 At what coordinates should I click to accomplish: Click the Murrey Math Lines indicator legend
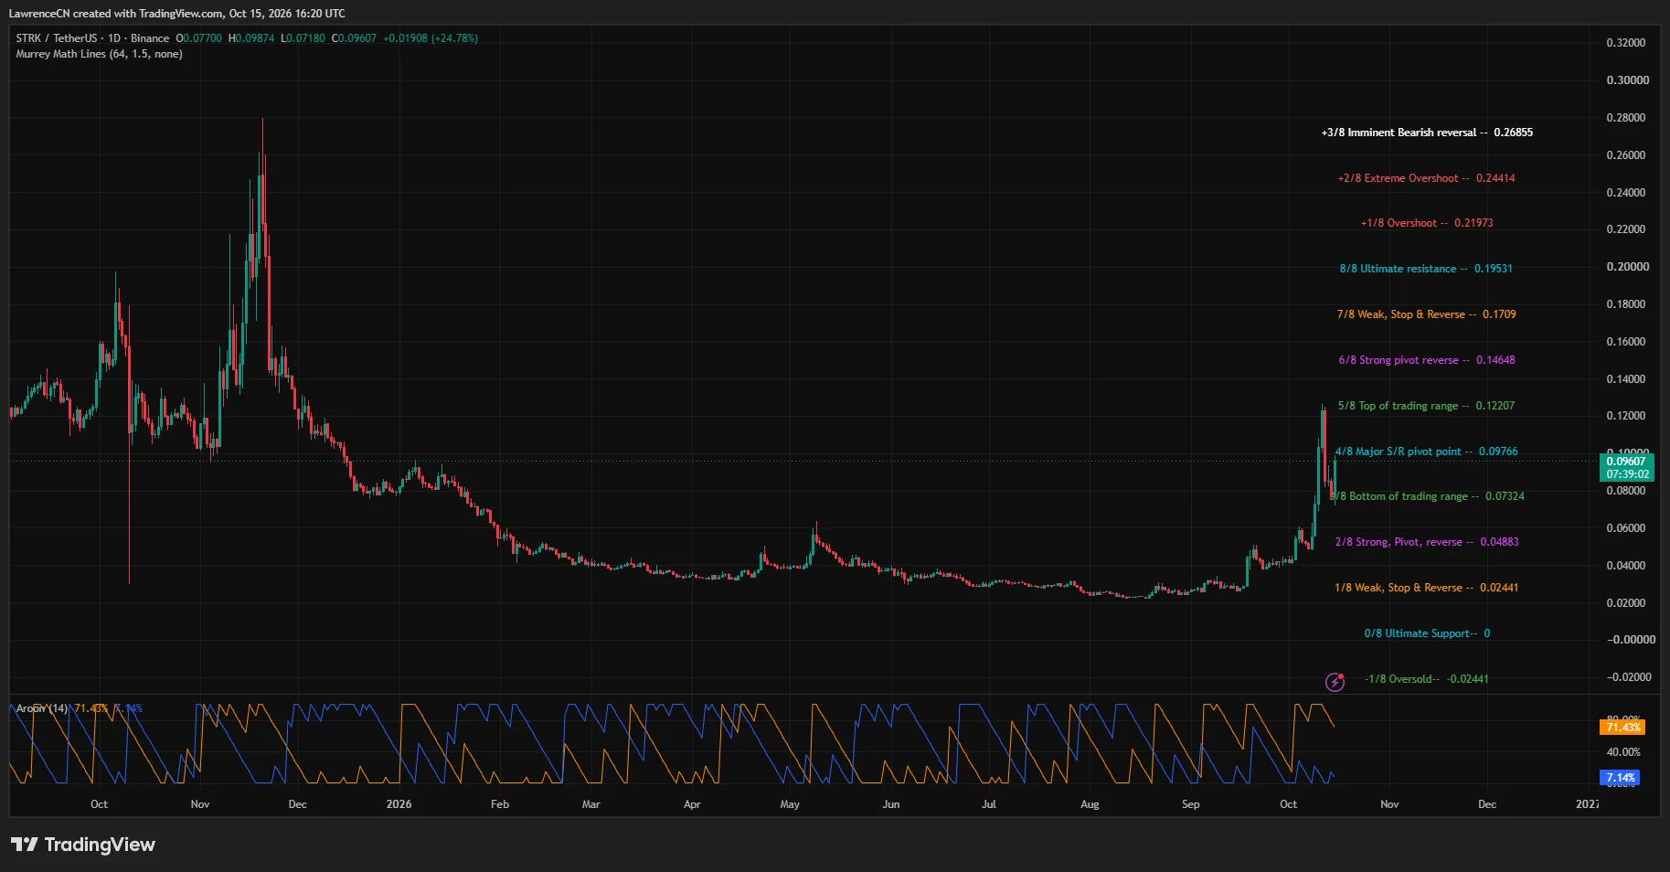coord(99,54)
